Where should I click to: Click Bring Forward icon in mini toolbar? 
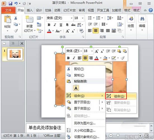pos(119,51)
